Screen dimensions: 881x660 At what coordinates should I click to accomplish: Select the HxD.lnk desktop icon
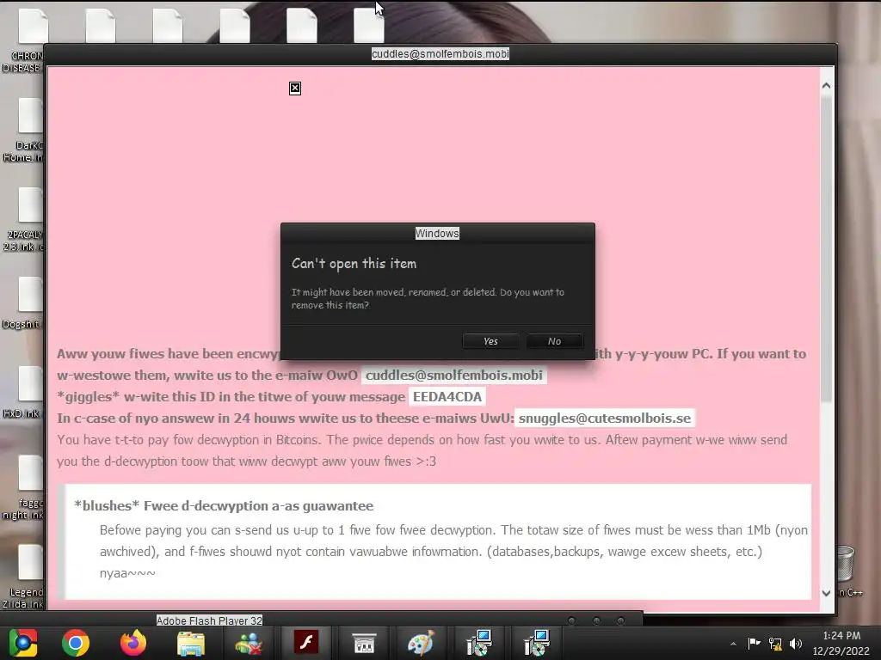coord(23,393)
